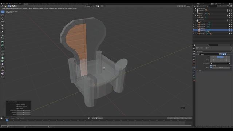
Task: Switch to the Modeling workspace tab
Action: pyautogui.click(x=32, y=4)
